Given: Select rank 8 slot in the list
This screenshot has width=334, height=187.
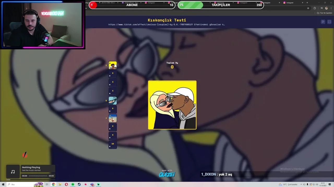Looking at the screenshot, I should click(113, 127).
